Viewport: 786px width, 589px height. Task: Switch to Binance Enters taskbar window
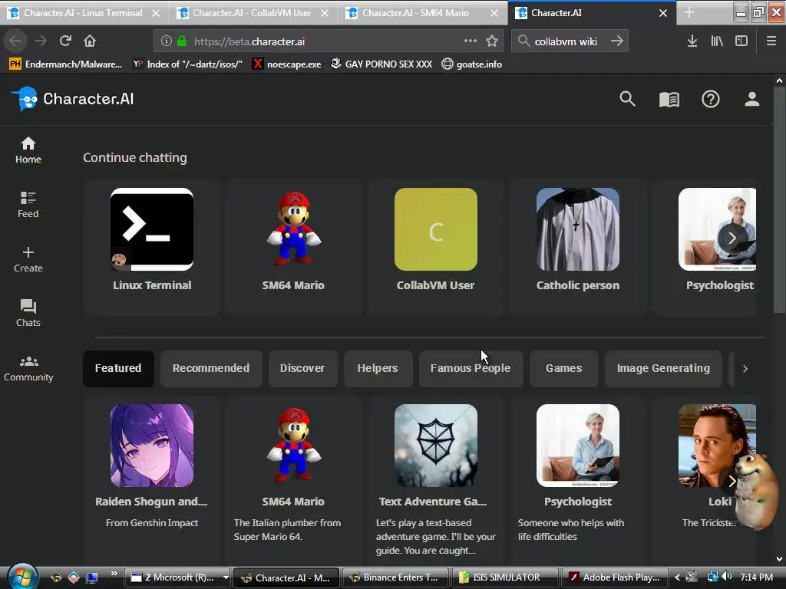[395, 577]
